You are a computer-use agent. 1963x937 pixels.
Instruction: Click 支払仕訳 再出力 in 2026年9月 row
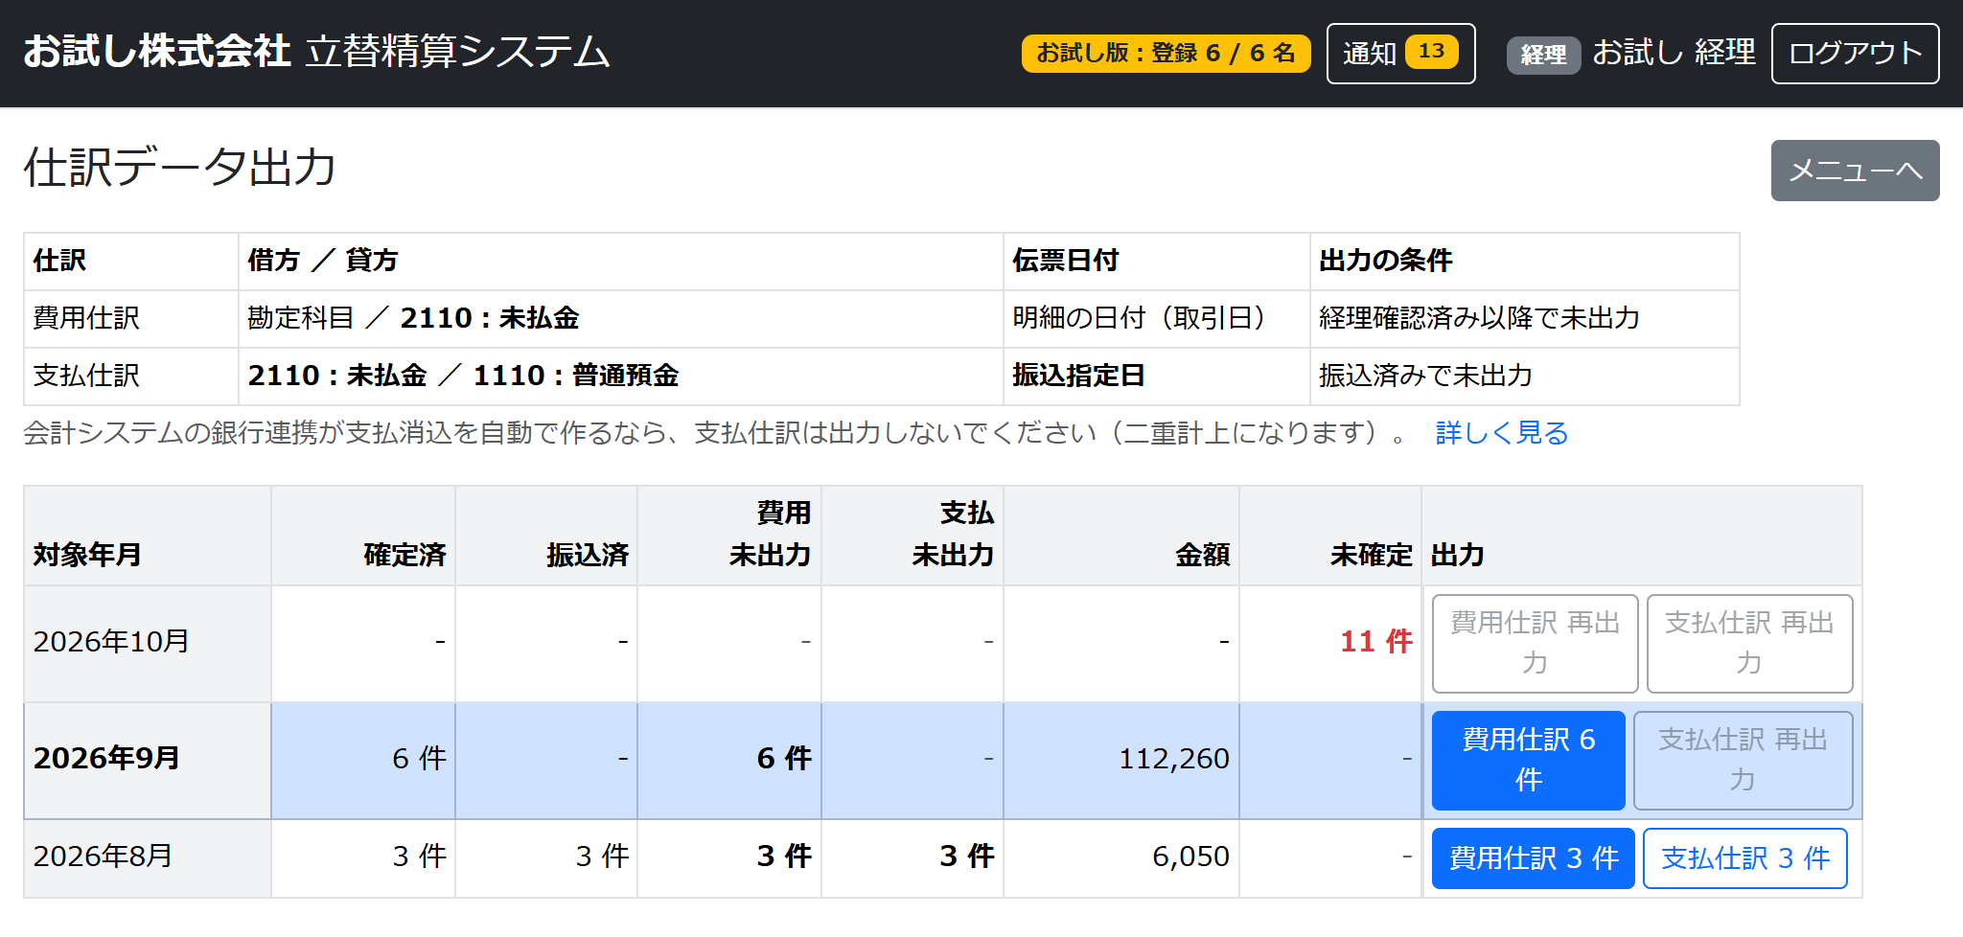[1743, 760]
